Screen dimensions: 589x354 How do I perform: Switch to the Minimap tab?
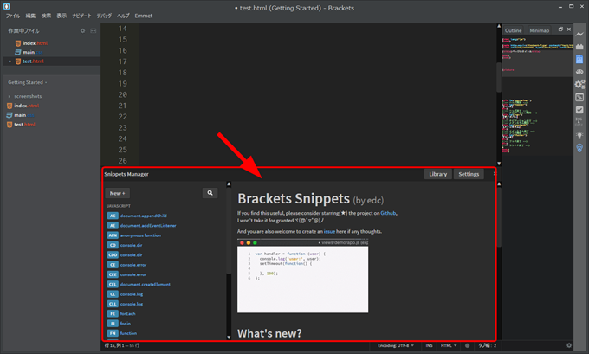(x=540, y=30)
